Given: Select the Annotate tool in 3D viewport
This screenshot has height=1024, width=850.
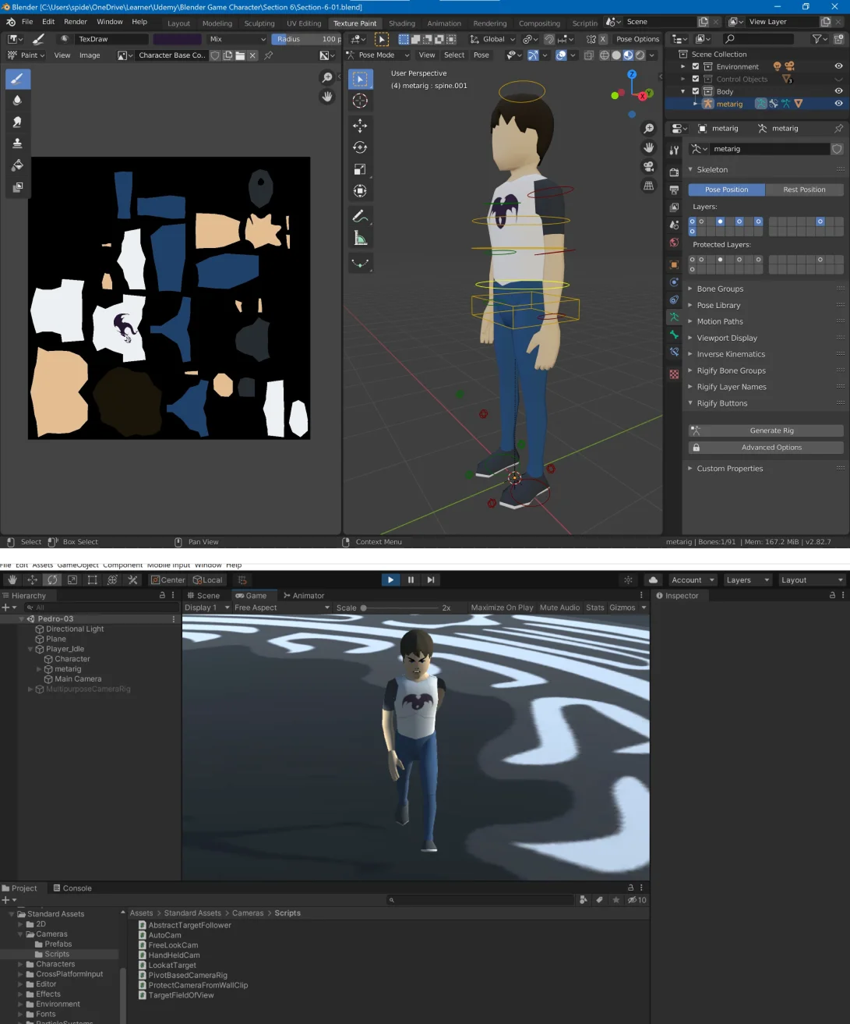Looking at the screenshot, I should click(x=360, y=216).
